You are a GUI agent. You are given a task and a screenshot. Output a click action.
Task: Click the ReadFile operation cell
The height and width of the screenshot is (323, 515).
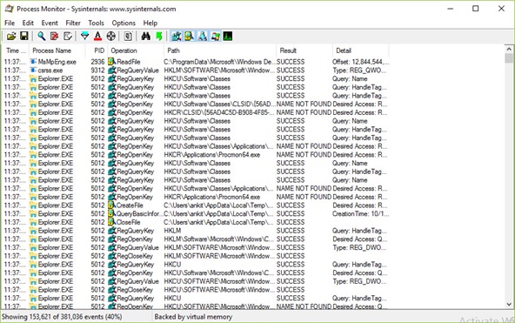[129, 62]
